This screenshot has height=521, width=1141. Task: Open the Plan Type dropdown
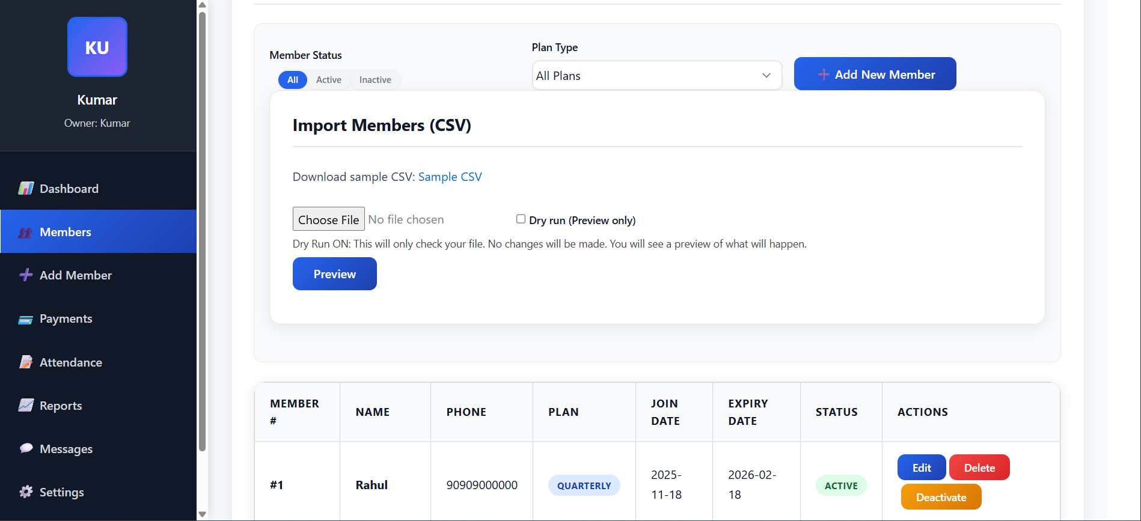(x=656, y=76)
